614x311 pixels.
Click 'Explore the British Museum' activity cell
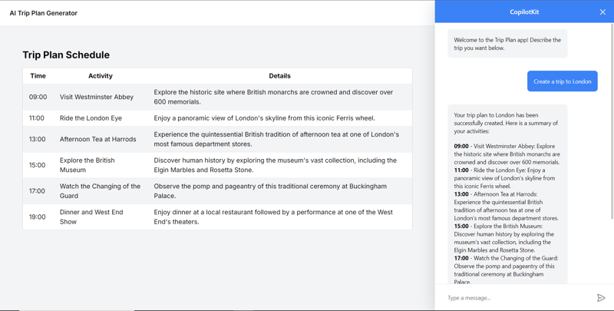coord(87,165)
